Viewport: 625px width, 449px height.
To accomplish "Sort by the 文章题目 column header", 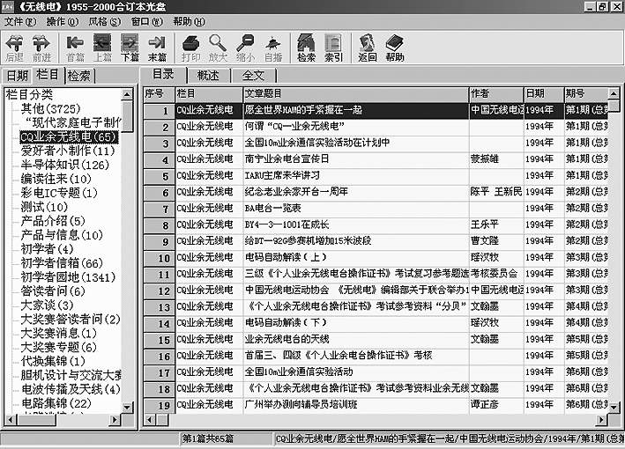I will tap(356, 93).
